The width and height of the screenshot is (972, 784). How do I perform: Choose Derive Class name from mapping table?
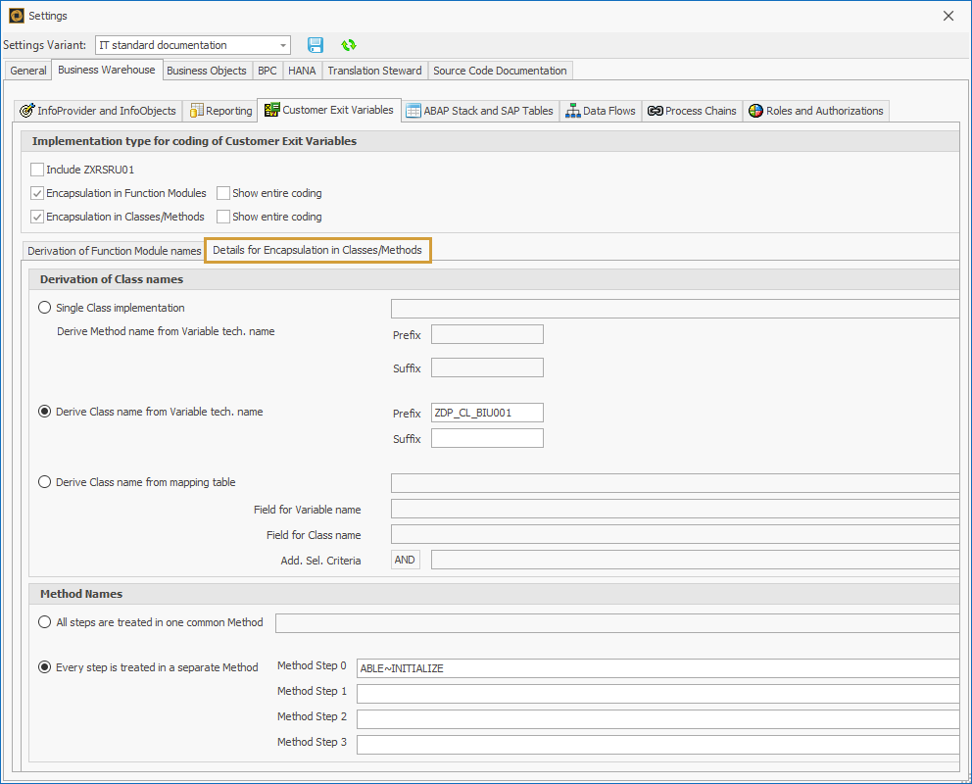coord(44,481)
